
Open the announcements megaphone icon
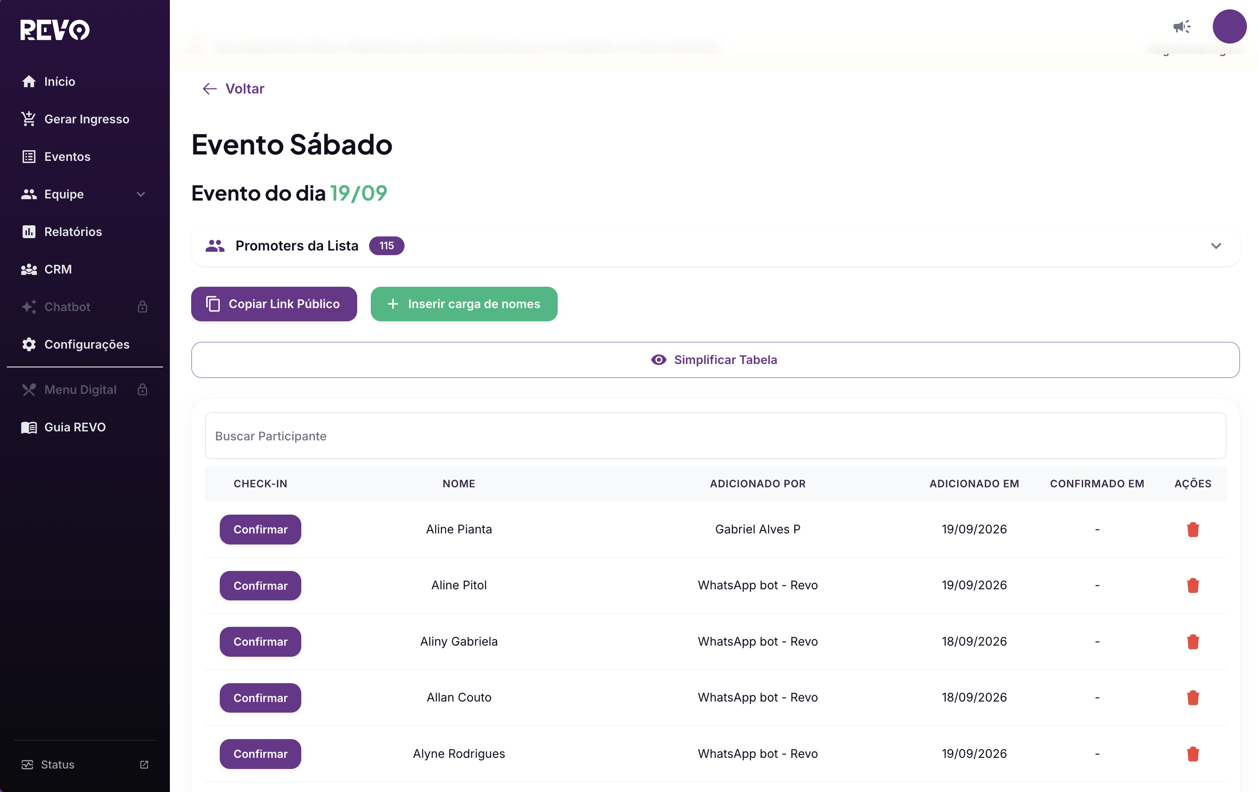tap(1182, 26)
